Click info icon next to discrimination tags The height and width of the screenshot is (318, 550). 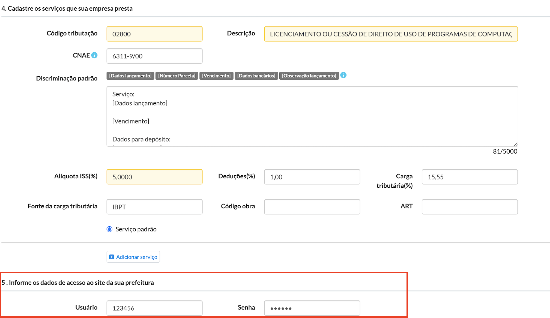(343, 75)
